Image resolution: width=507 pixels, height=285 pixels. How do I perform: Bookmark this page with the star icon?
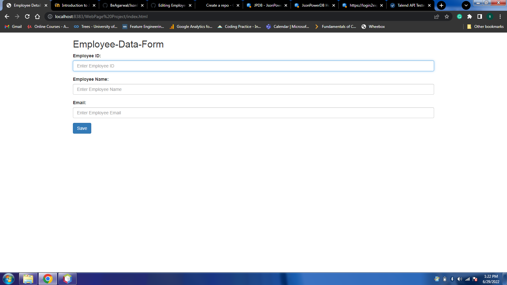tap(447, 16)
